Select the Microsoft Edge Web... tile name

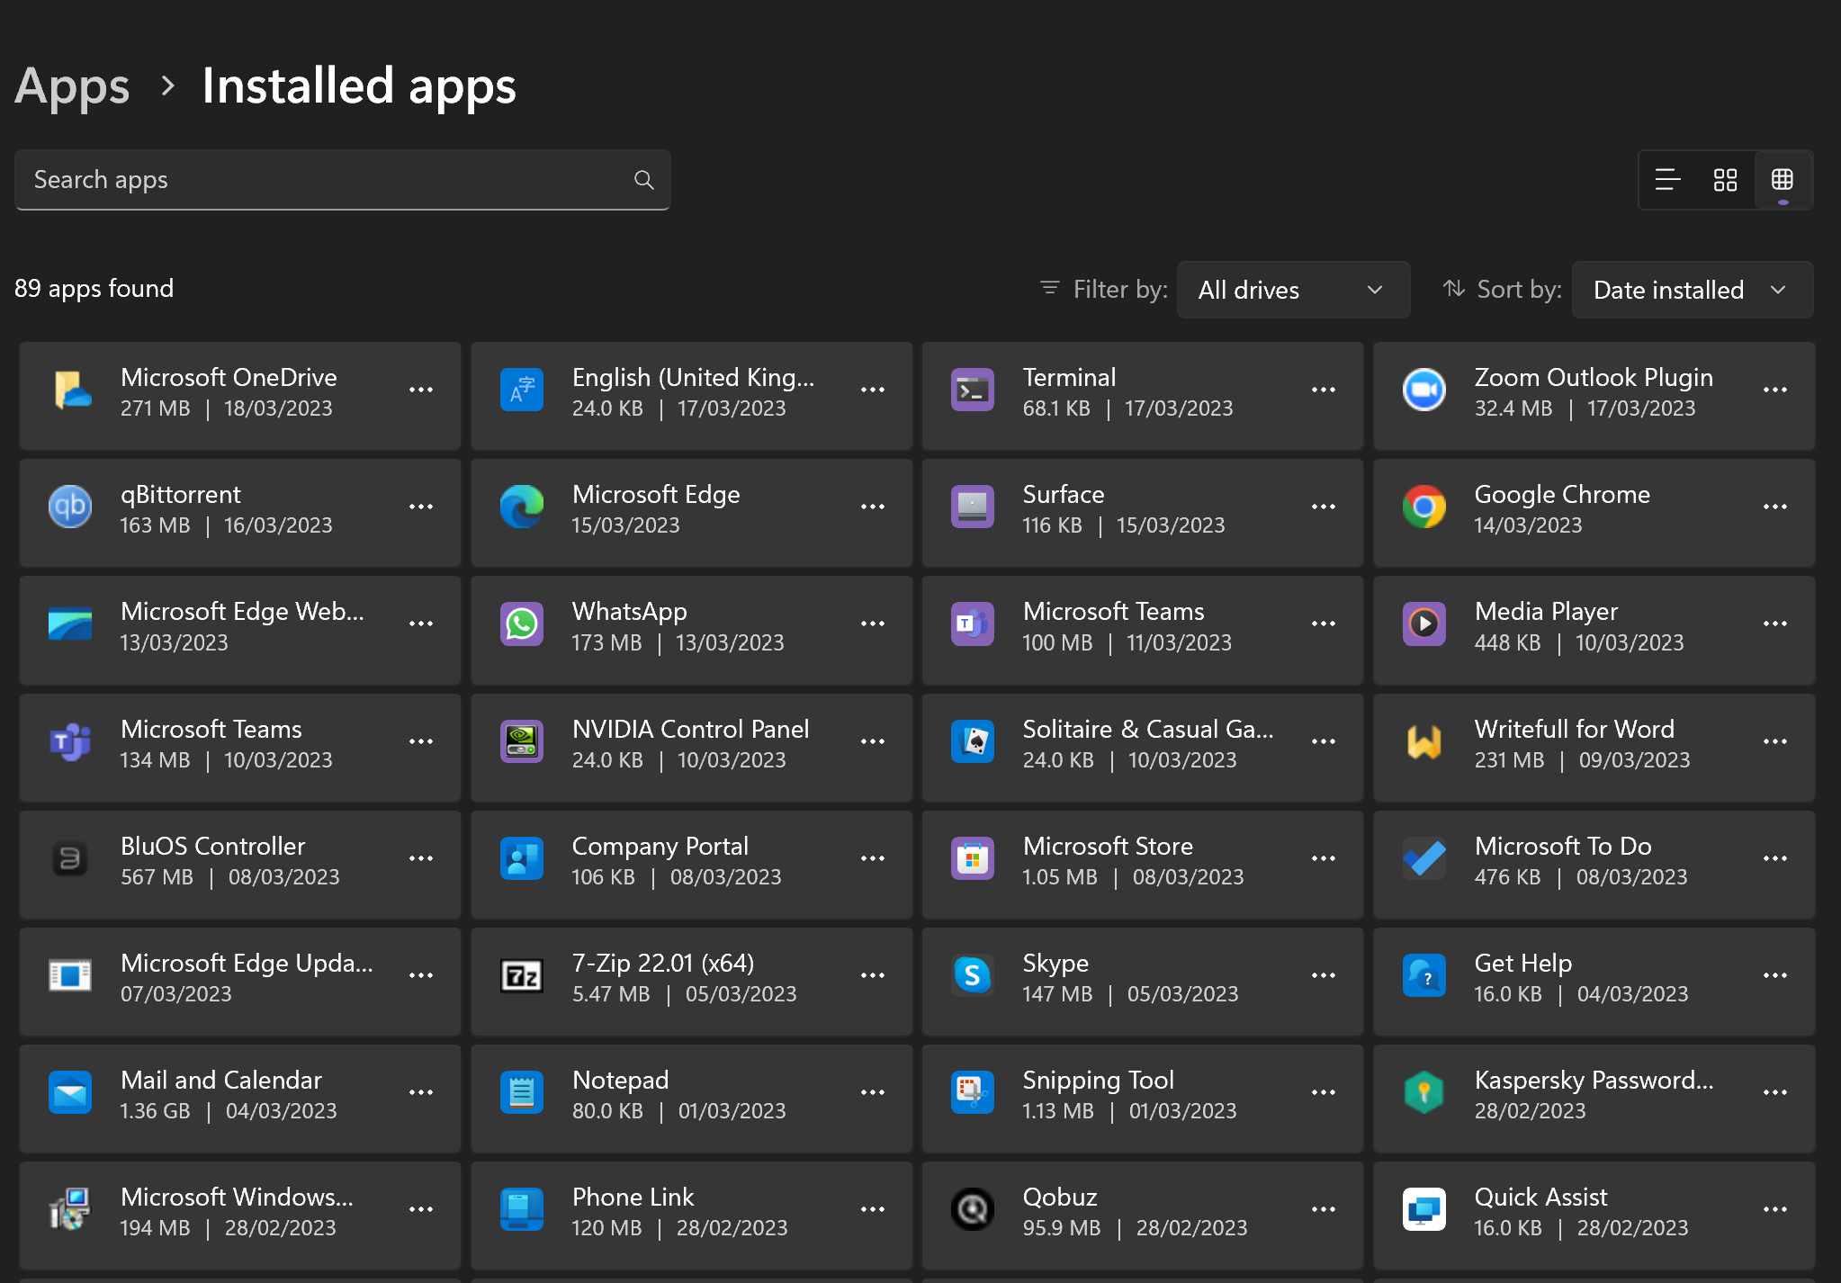pyautogui.click(x=242, y=612)
